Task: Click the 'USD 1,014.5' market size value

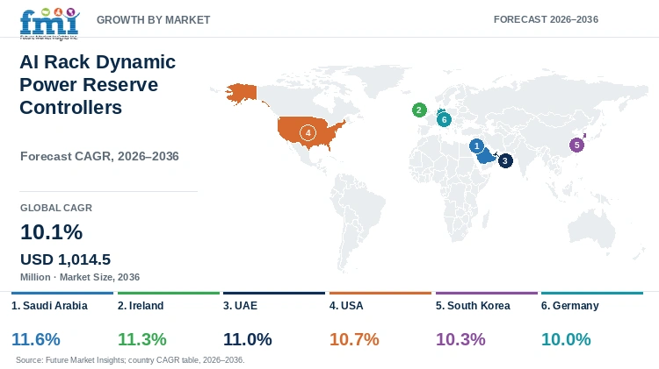Action: pyautogui.click(x=66, y=259)
